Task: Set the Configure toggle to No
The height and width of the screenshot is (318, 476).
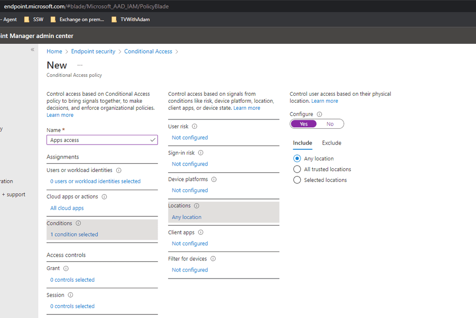Action: point(330,124)
